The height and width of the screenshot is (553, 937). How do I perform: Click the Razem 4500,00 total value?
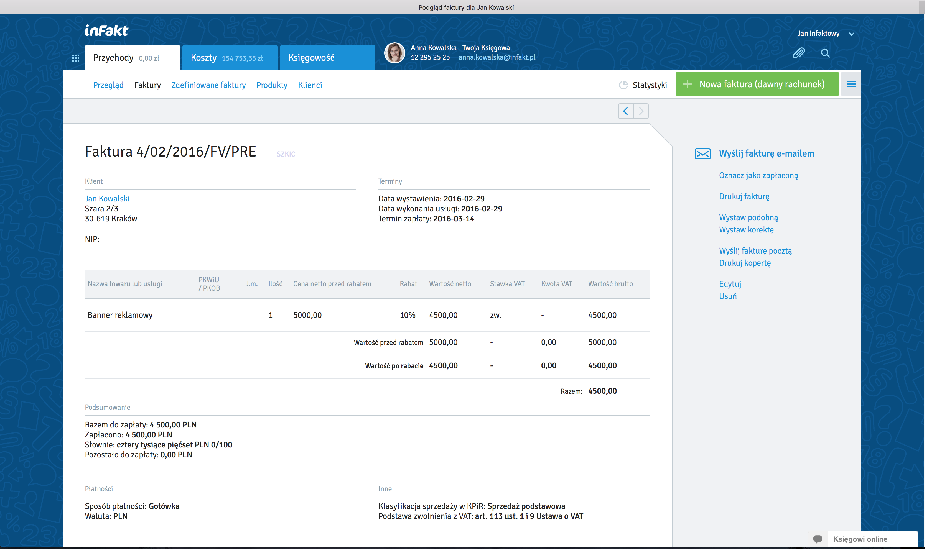pos(602,391)
